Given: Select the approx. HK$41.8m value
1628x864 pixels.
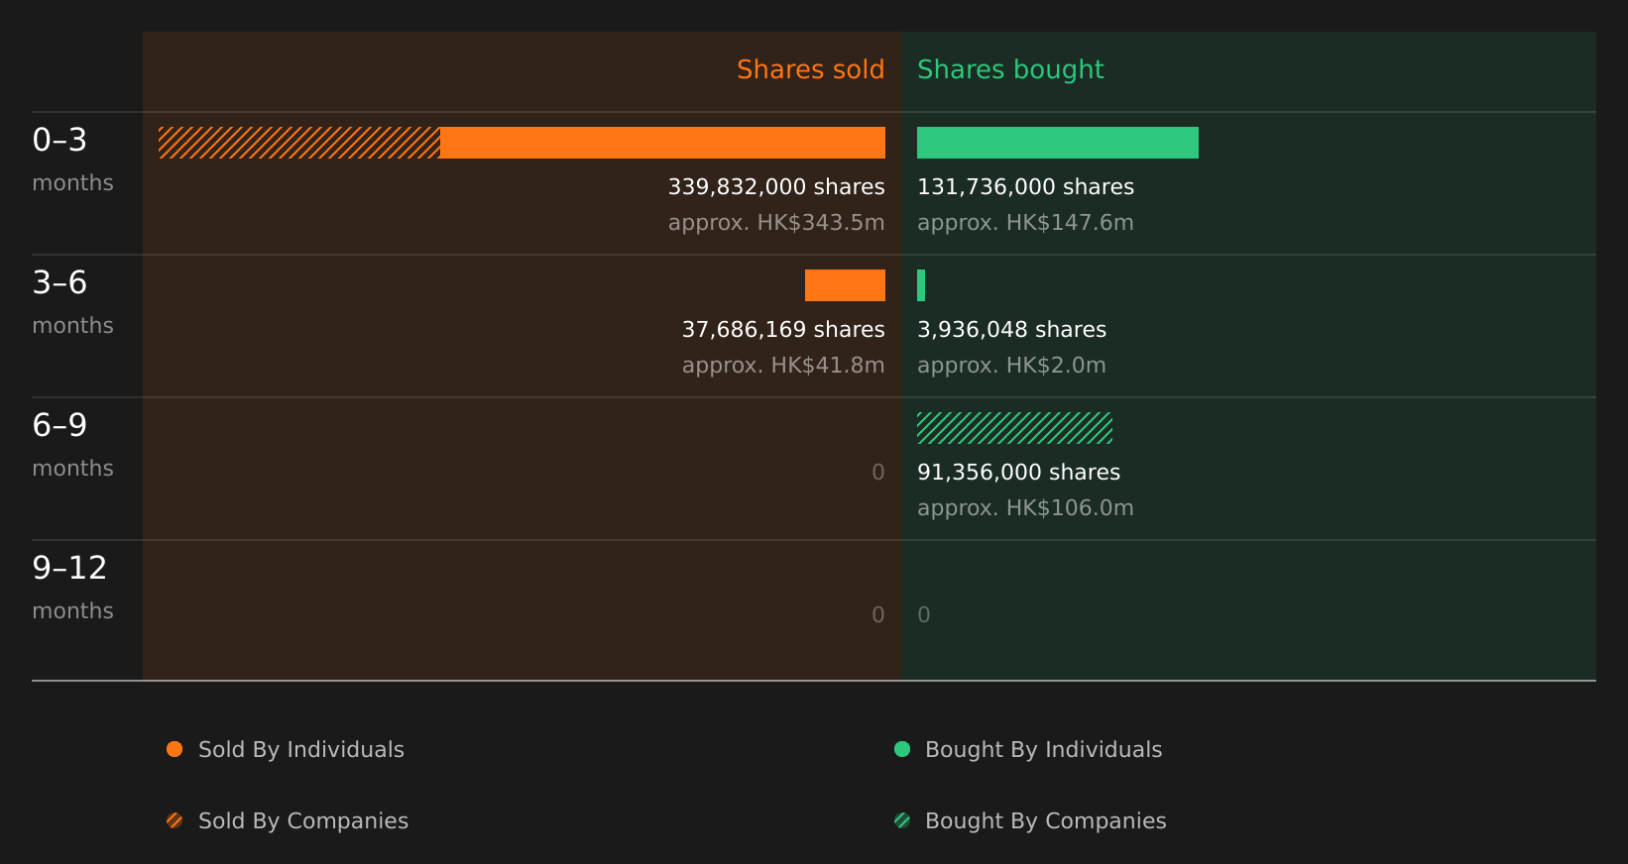Looking at the screenshot, I should 783,366.
